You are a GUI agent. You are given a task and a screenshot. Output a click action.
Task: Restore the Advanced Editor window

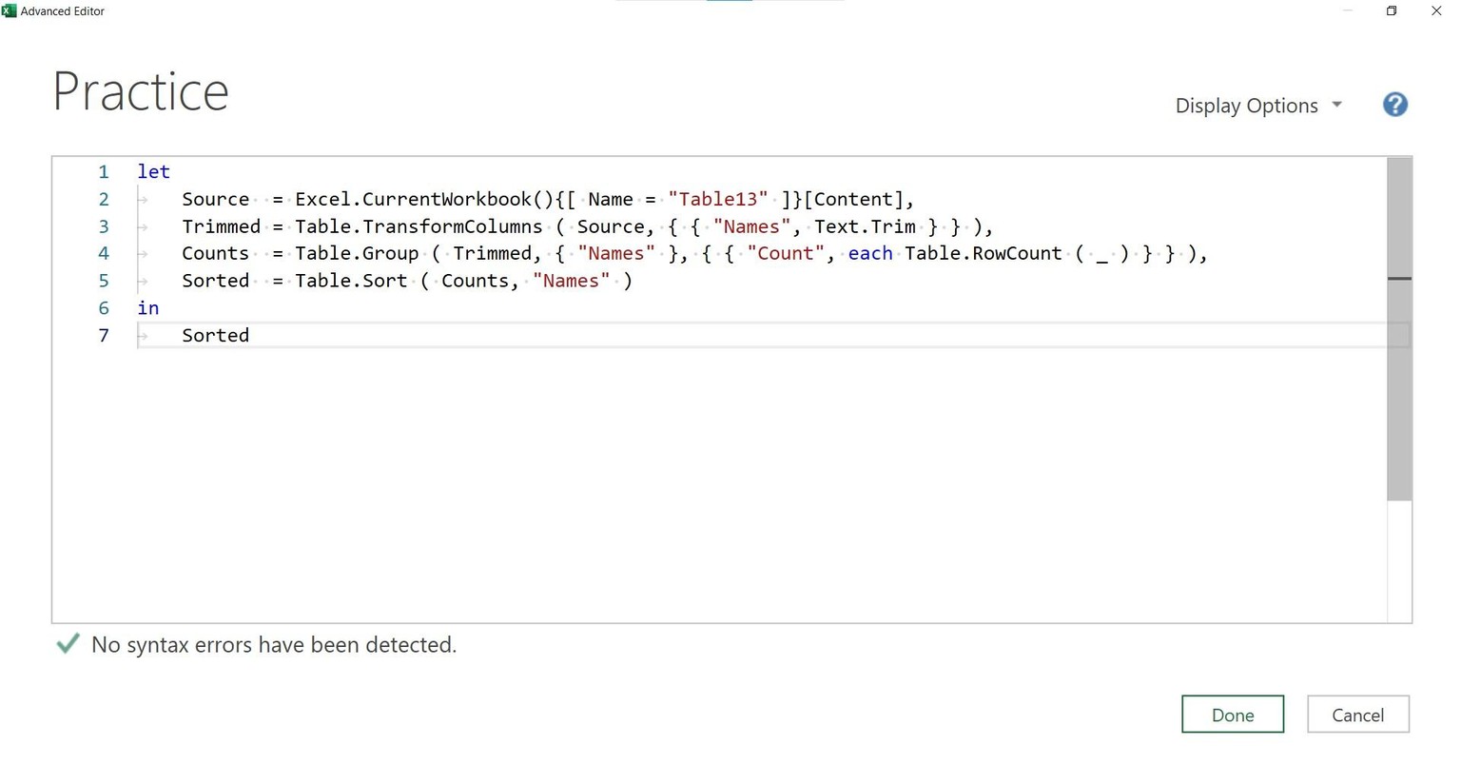coord(1392,10)
